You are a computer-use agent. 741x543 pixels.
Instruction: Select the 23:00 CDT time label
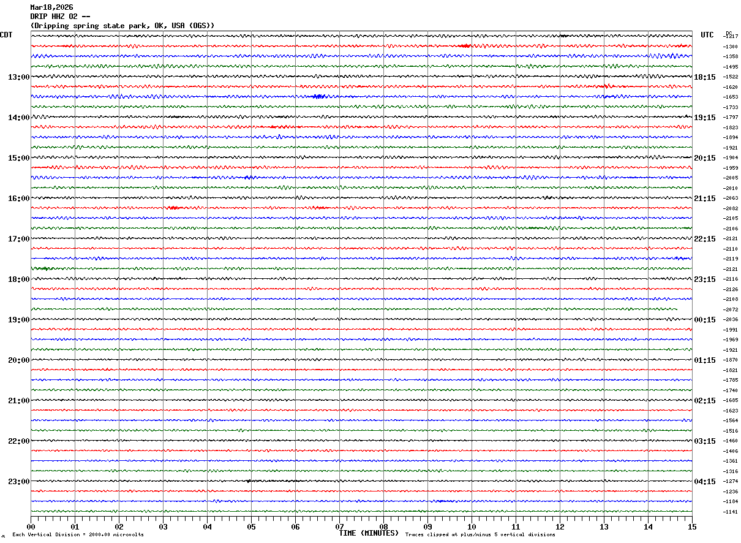coord(18,481)
